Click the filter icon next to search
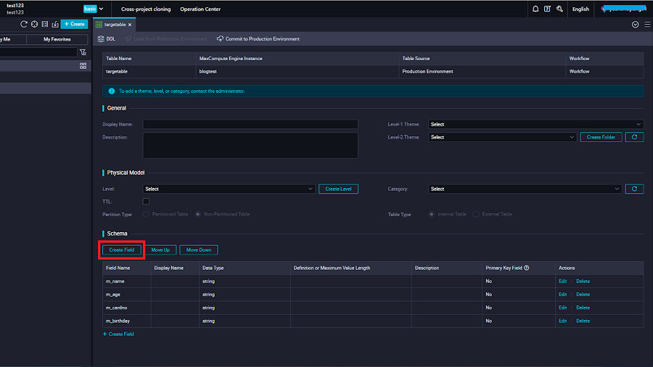 pyautogui.click(x=83, y=52)
